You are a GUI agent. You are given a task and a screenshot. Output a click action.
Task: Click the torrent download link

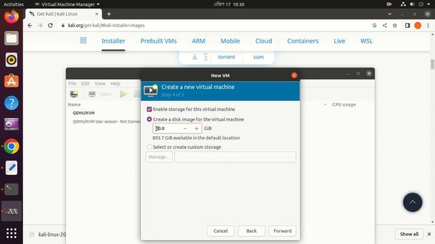tap(226, 57)
